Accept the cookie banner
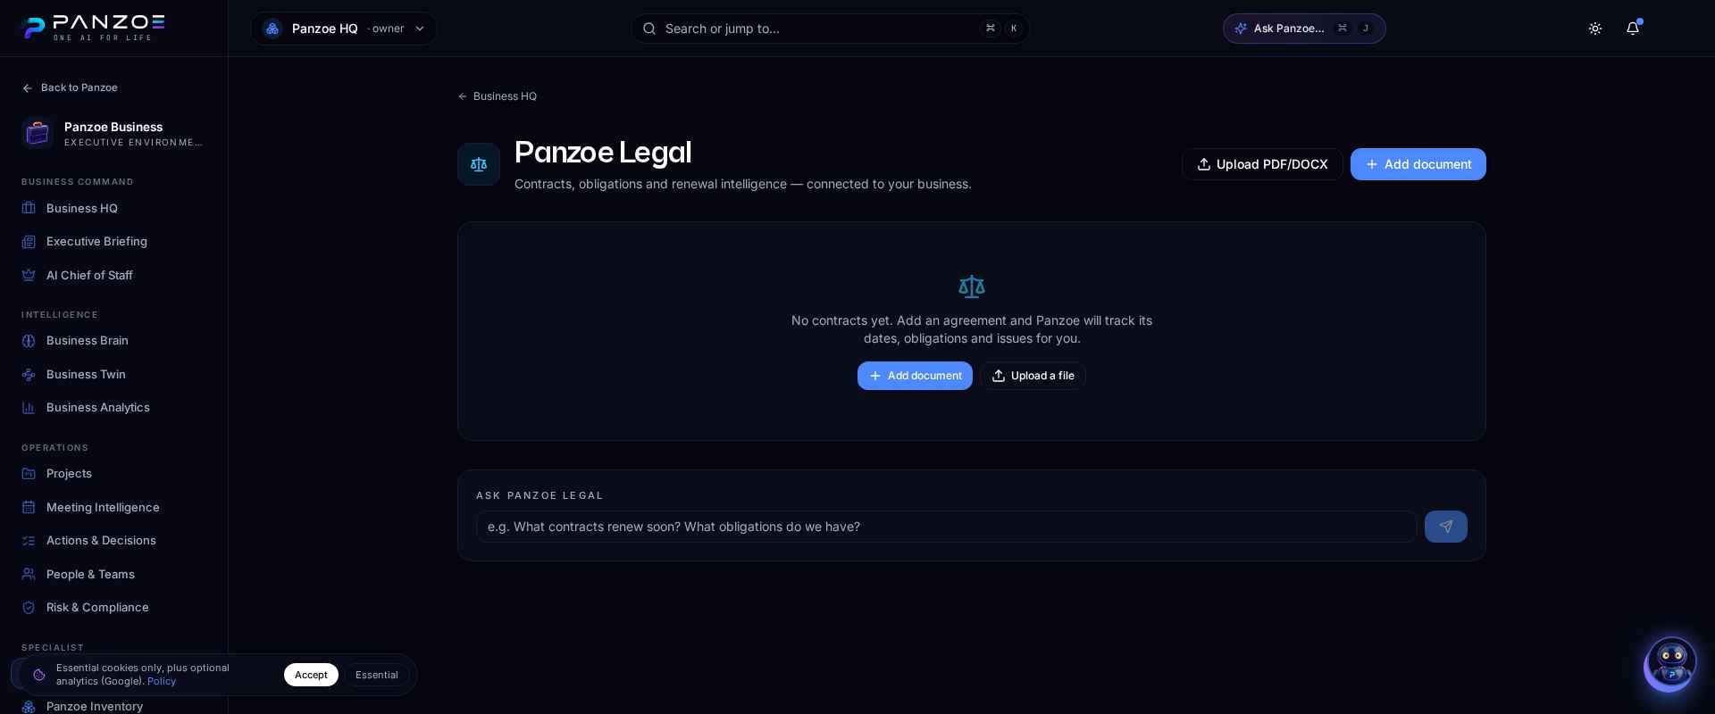 pos(311,675)
